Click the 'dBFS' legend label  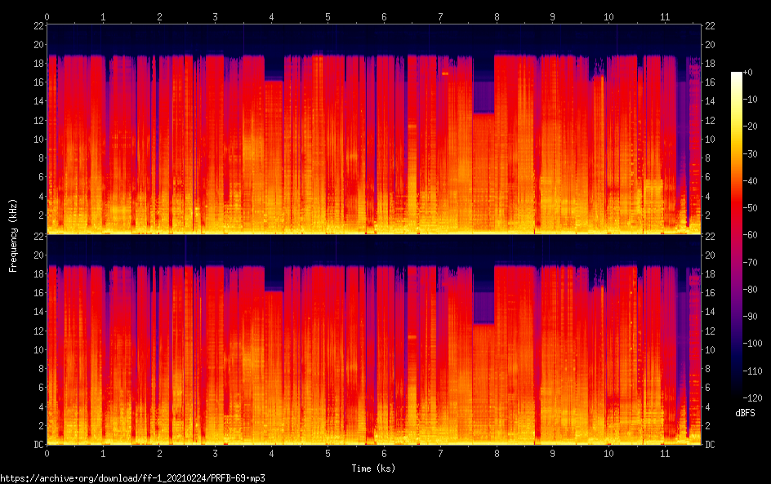[x=745, y=413]
